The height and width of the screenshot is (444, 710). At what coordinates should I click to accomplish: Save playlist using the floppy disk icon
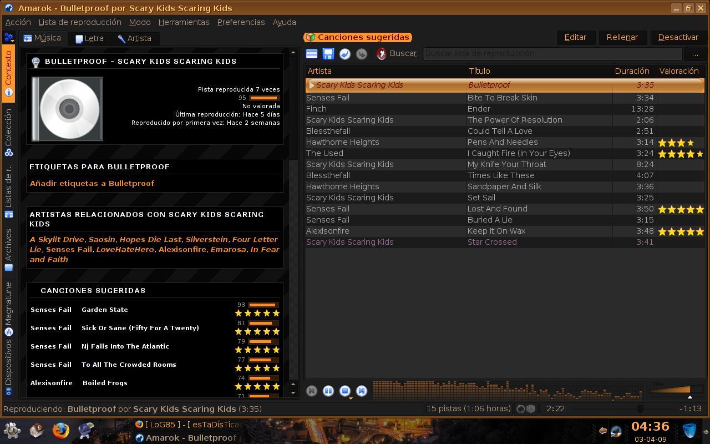click(x=328, y=54)
